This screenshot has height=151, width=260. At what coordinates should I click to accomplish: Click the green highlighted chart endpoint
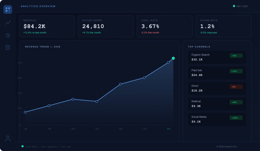[173, 58]
